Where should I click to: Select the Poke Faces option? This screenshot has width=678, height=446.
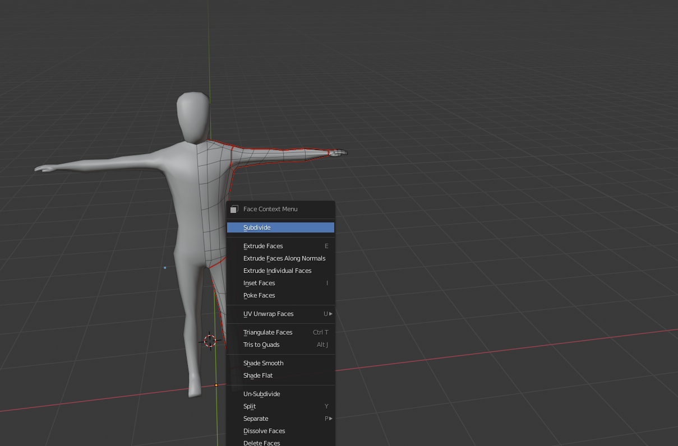pyautogui.click(x=280, y=295)
